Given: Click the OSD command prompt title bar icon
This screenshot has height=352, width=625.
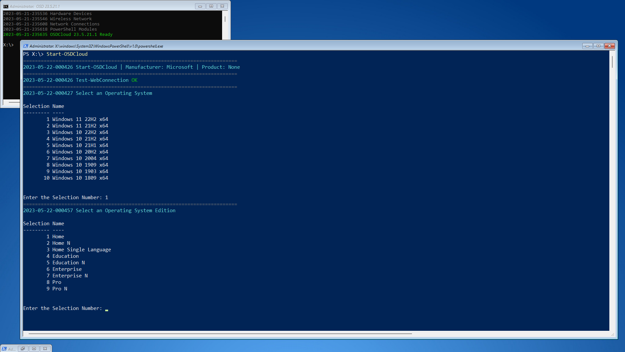Looking at the screenshot, I should 6,6.
